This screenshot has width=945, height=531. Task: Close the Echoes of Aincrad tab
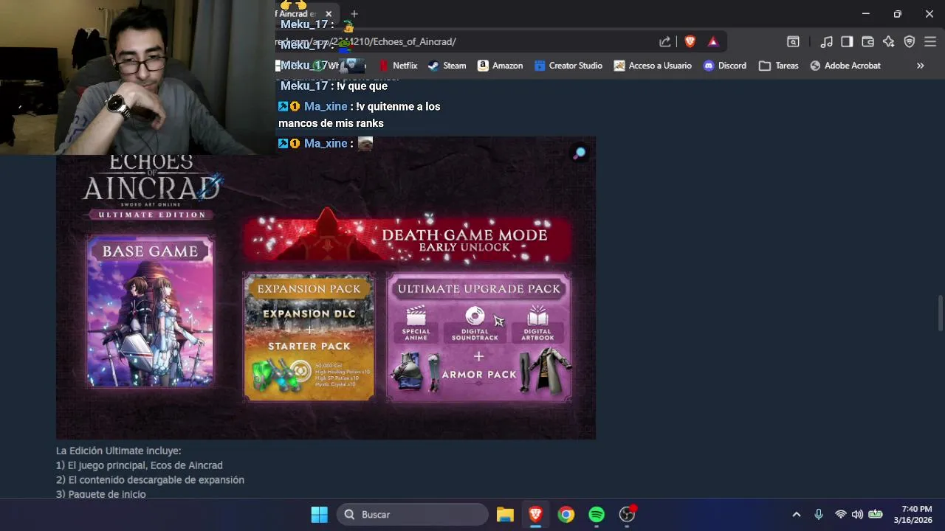click(x=329, y=14)
